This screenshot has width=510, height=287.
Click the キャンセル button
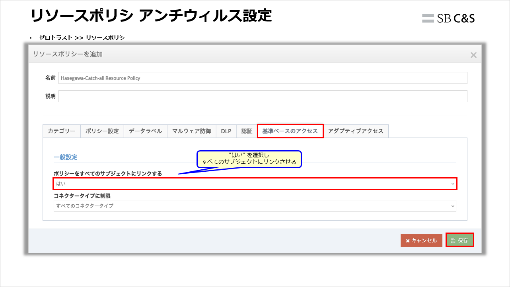point(421,240)
